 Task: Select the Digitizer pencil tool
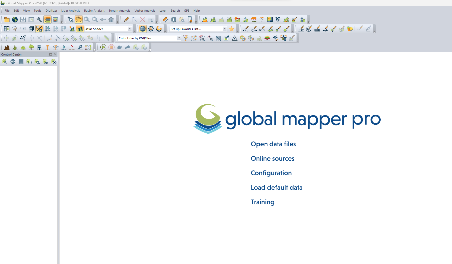[x=126, y=20]
